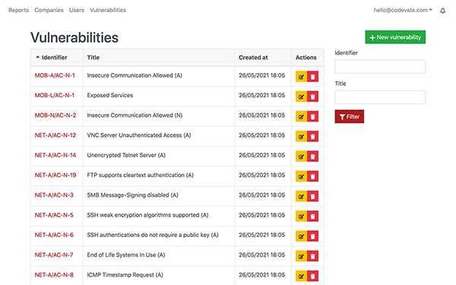This screenshot has width=456, height=285.
Task: Open the NET-A/AC-N-12 identifier link
Action: pyautogui.click(x=55, y=135)
